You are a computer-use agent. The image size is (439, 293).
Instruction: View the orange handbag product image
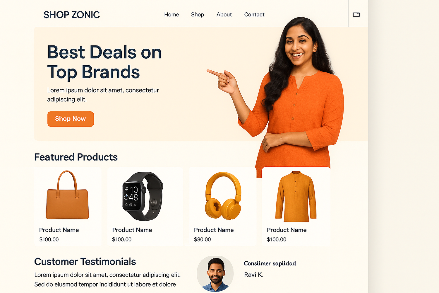coord(67,195)
